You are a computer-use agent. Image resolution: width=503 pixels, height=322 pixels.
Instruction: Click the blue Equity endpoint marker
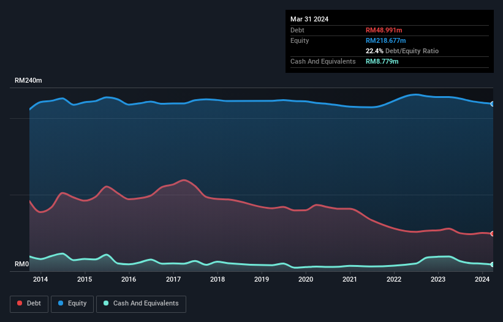[493, 104]
